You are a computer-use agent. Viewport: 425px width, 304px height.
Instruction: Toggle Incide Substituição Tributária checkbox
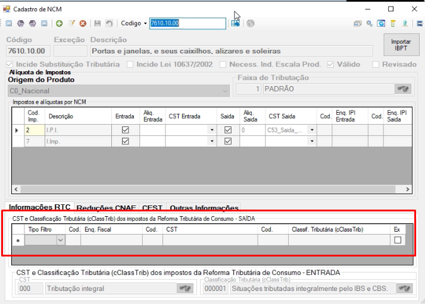pos(10,64)
